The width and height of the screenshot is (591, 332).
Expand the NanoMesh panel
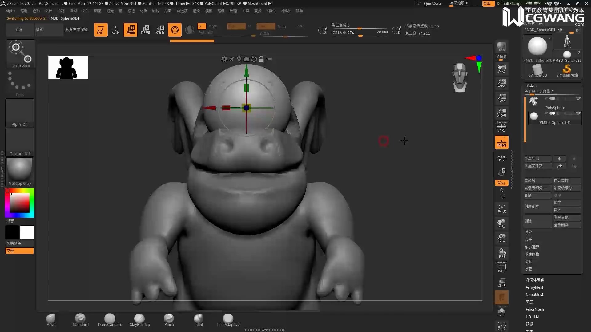coord(535,294)
